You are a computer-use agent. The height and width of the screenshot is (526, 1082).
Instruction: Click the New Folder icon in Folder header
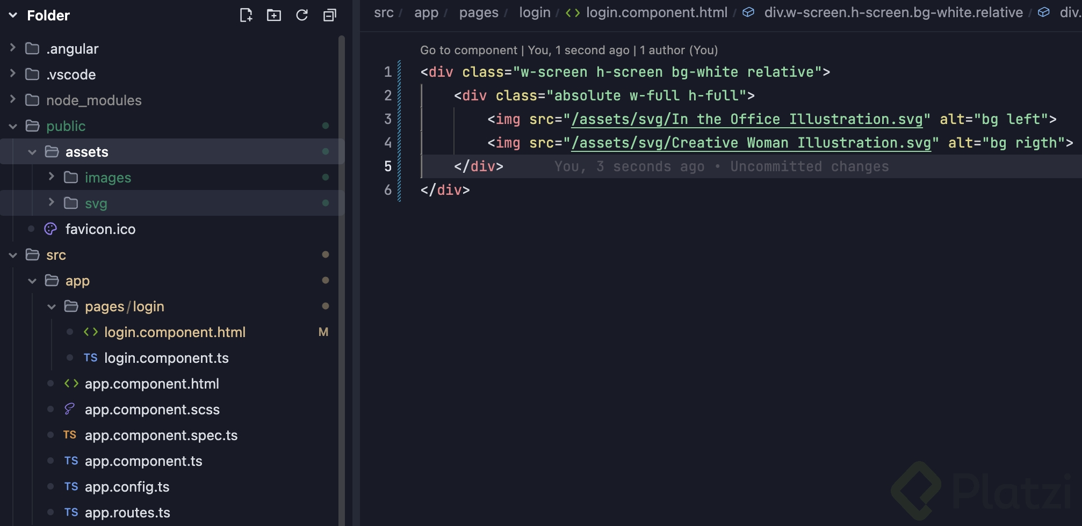pyautogui.click(x=274, y=15)
